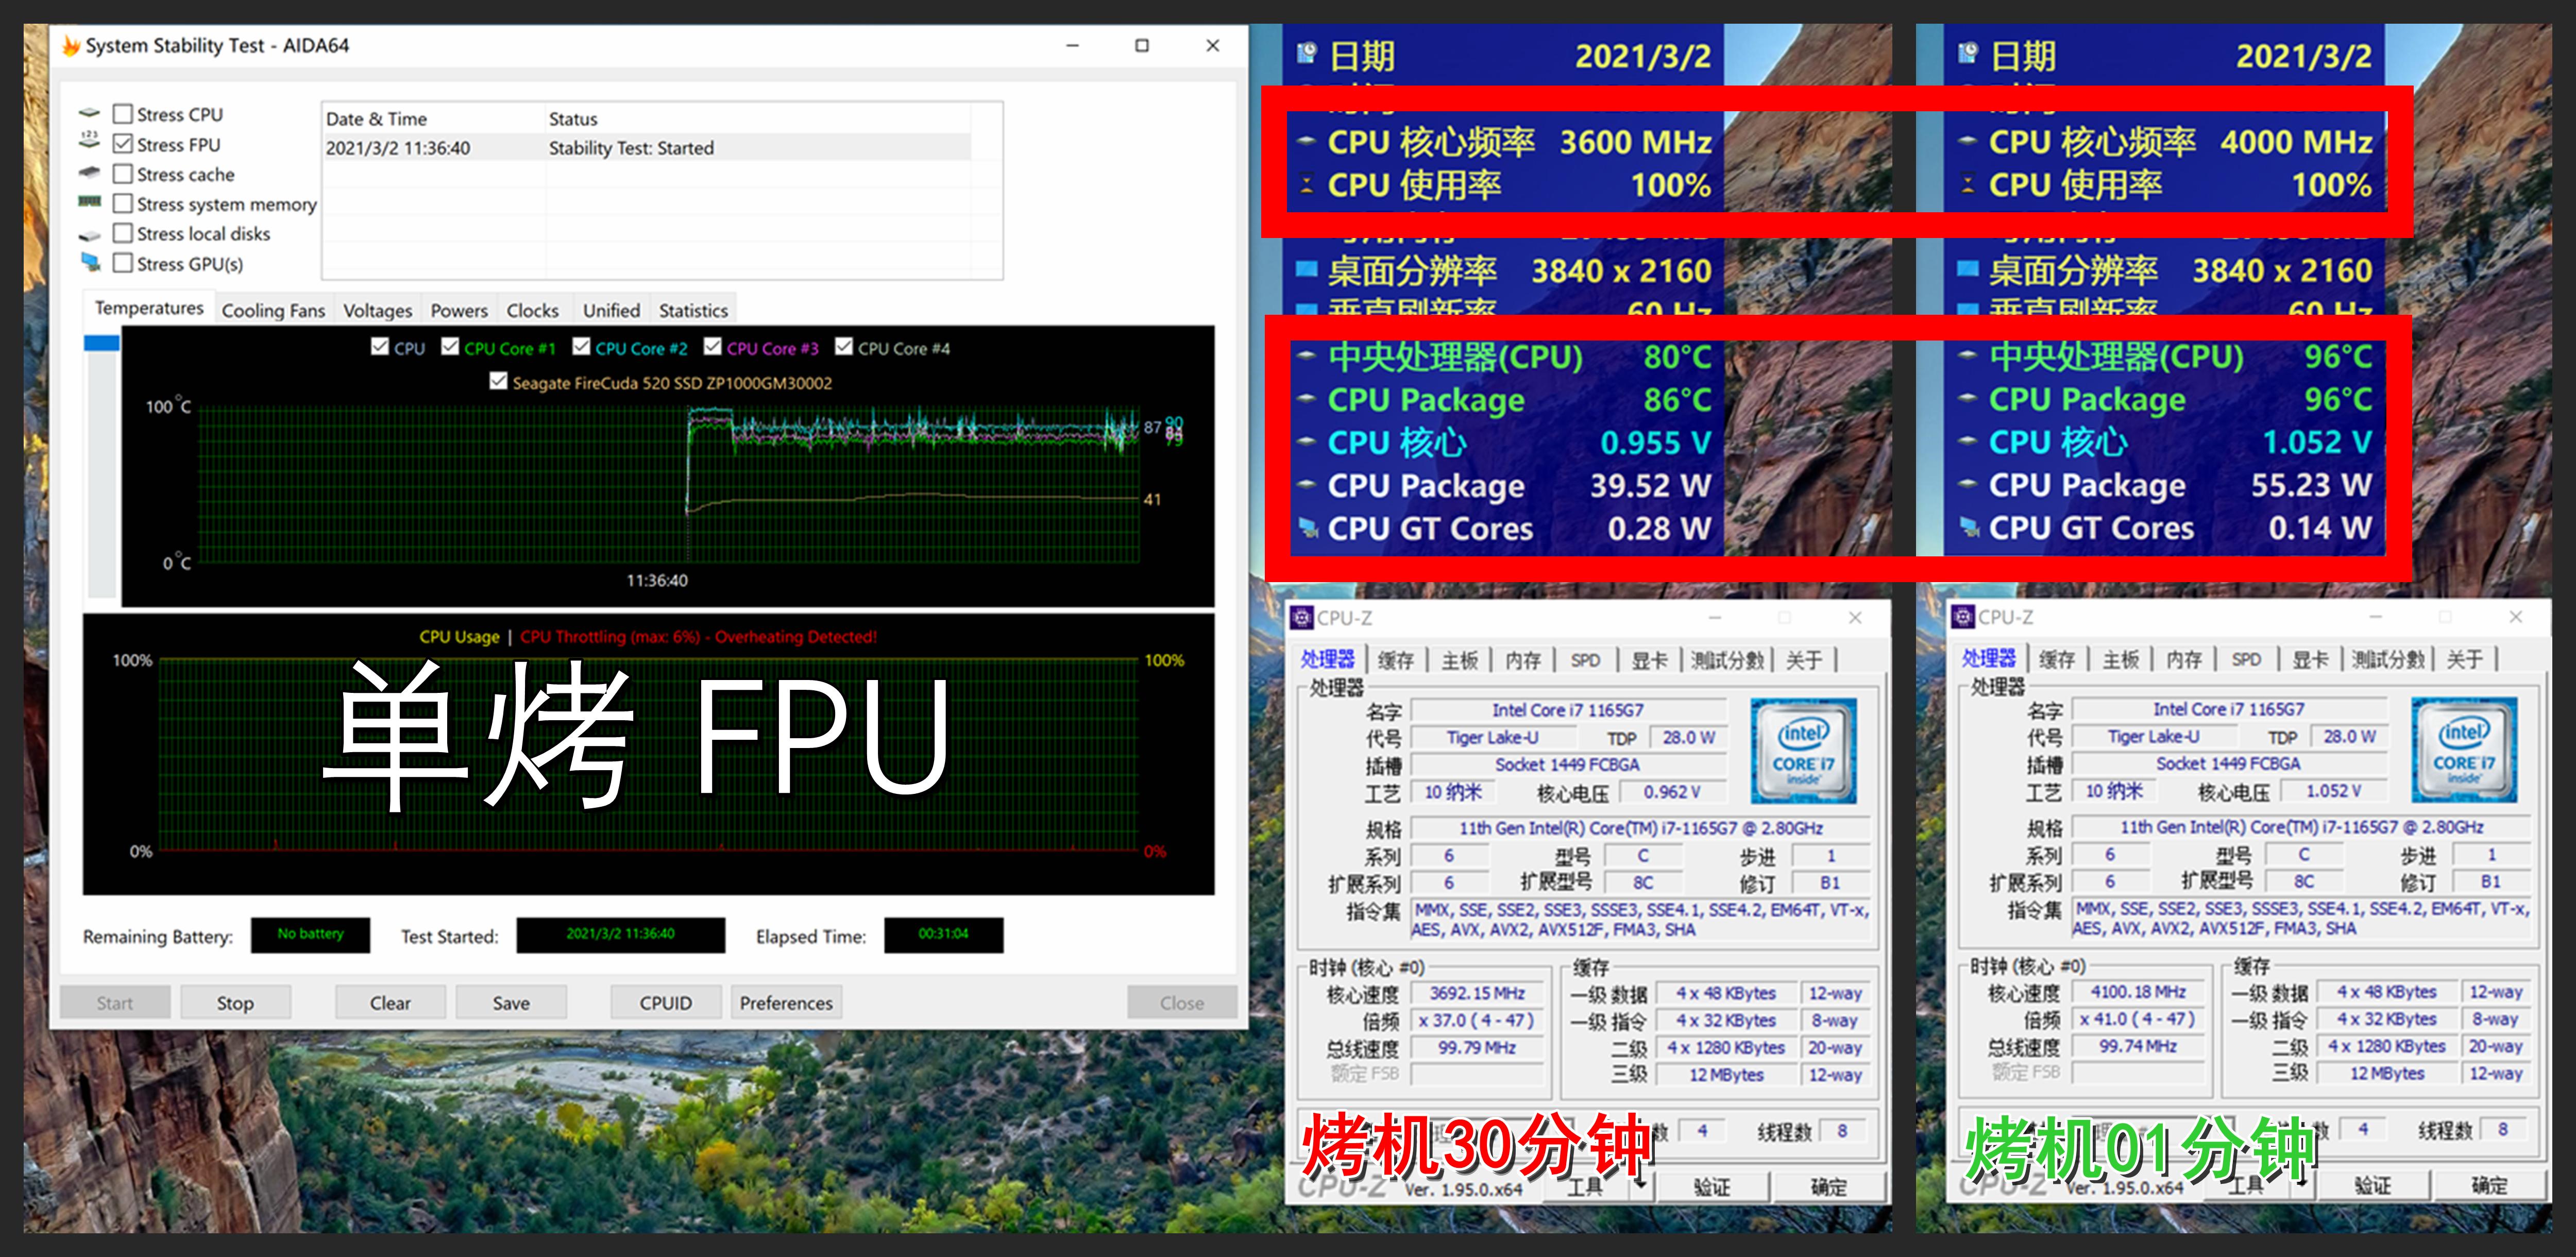Click the memory module icon beside Stress system memory
Image resolution: width=2576 pixels, height=1257 pixels.
point(91,203)
